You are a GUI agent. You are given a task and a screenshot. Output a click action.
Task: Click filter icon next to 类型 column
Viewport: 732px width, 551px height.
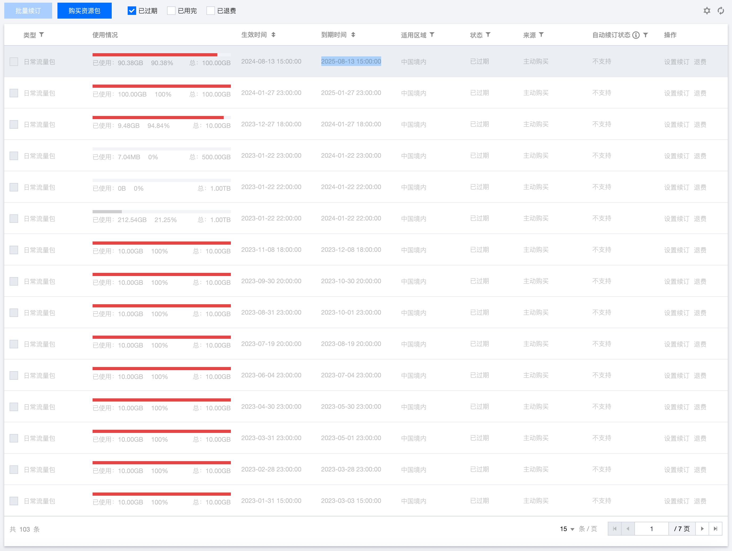pyautogui.click(x=42, y=34)
